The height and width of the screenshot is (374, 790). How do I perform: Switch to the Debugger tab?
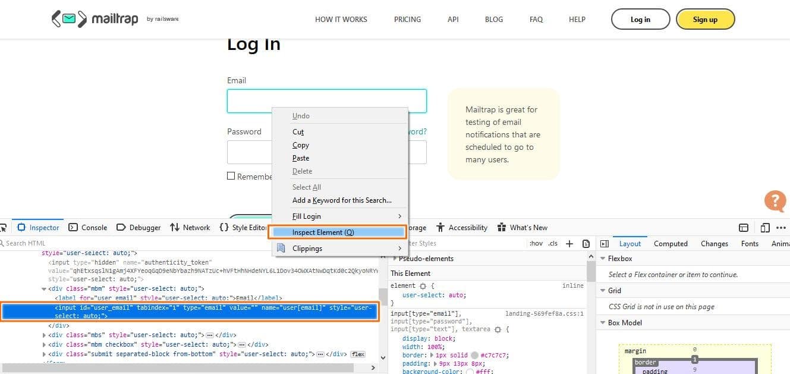pyautogui.click(x=139, y=227)
